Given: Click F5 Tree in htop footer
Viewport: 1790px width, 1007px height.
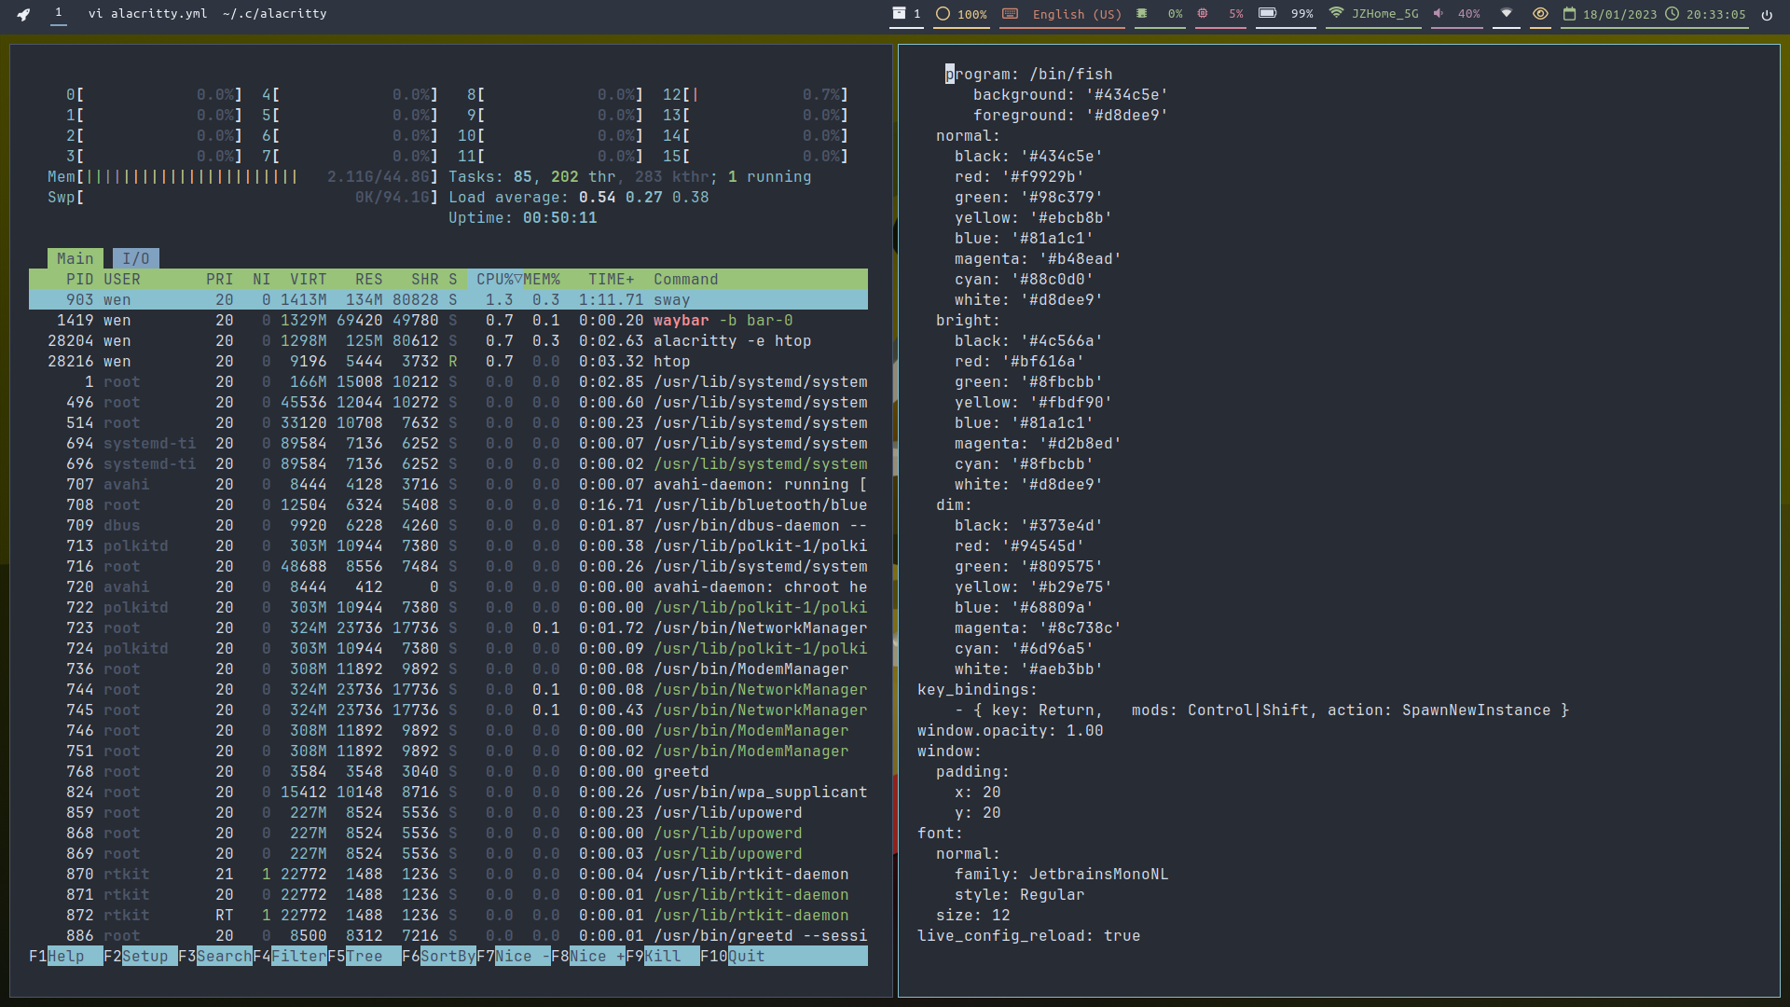Looking at the screenshot, I should 365,956.
